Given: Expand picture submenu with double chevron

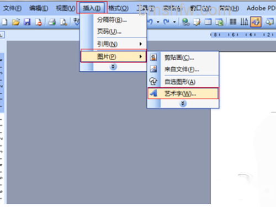Looking at the screenshot, I should tap(183, 103).
